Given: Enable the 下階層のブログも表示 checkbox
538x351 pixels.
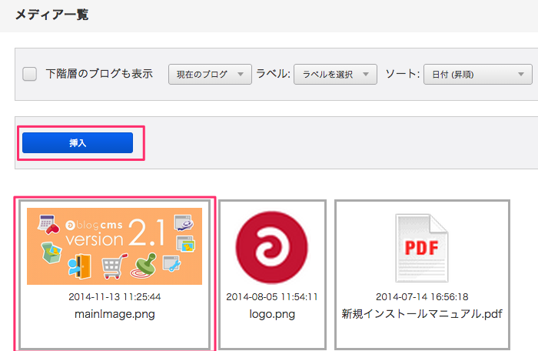Looking at the screenshot, I should [29, 74].
